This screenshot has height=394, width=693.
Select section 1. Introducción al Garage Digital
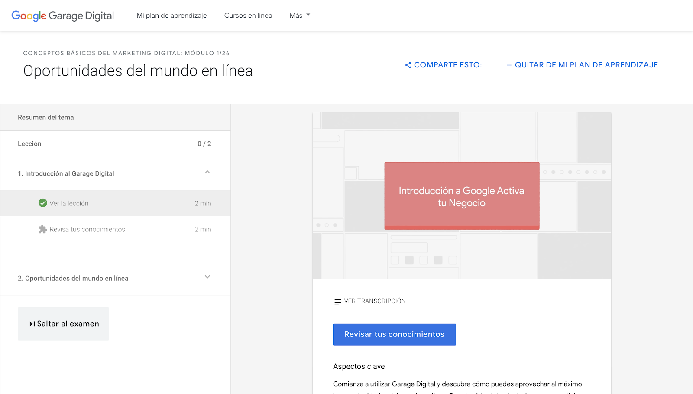[x=115, y=173]
